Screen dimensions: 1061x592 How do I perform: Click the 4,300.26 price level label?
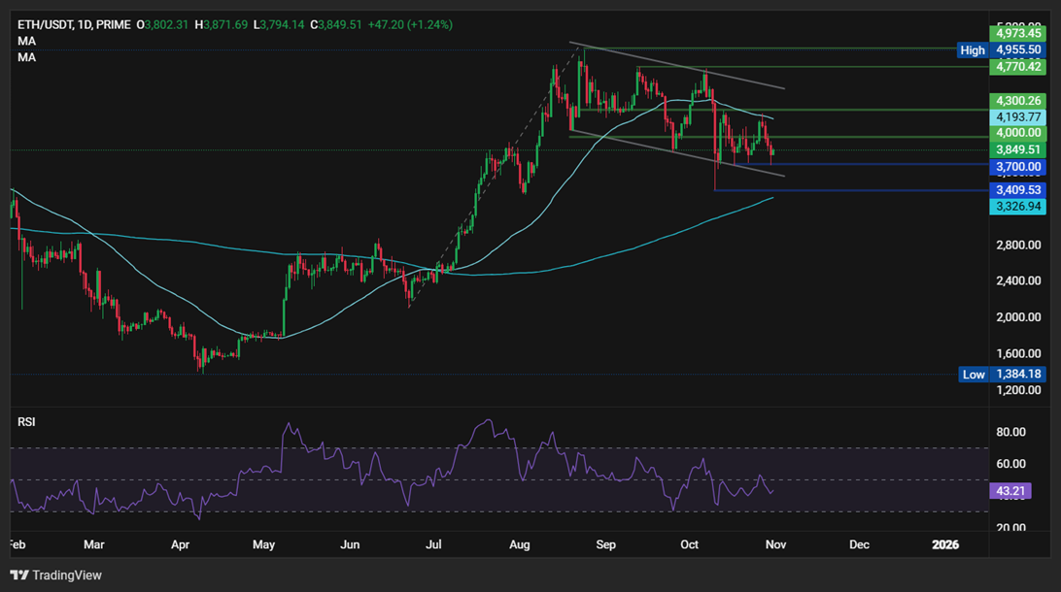point(1017,100)
